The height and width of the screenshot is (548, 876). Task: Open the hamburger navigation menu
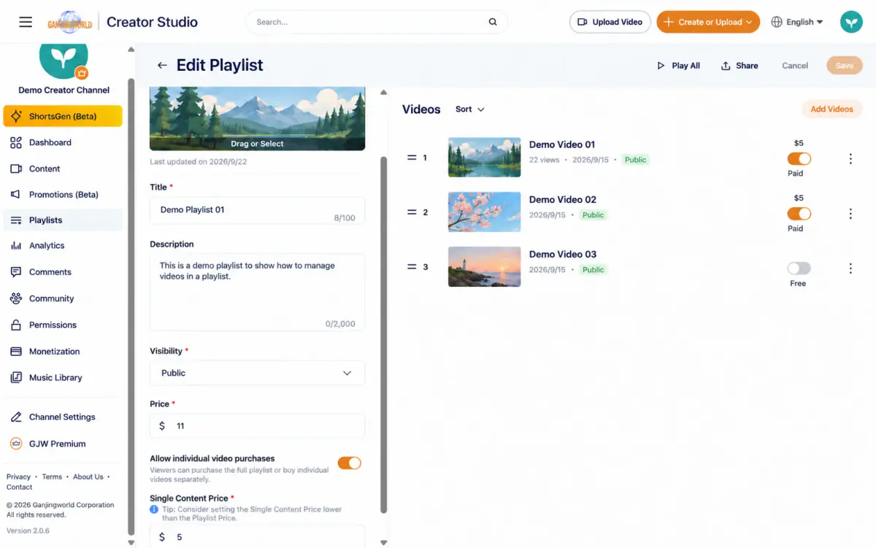point(26,22)
